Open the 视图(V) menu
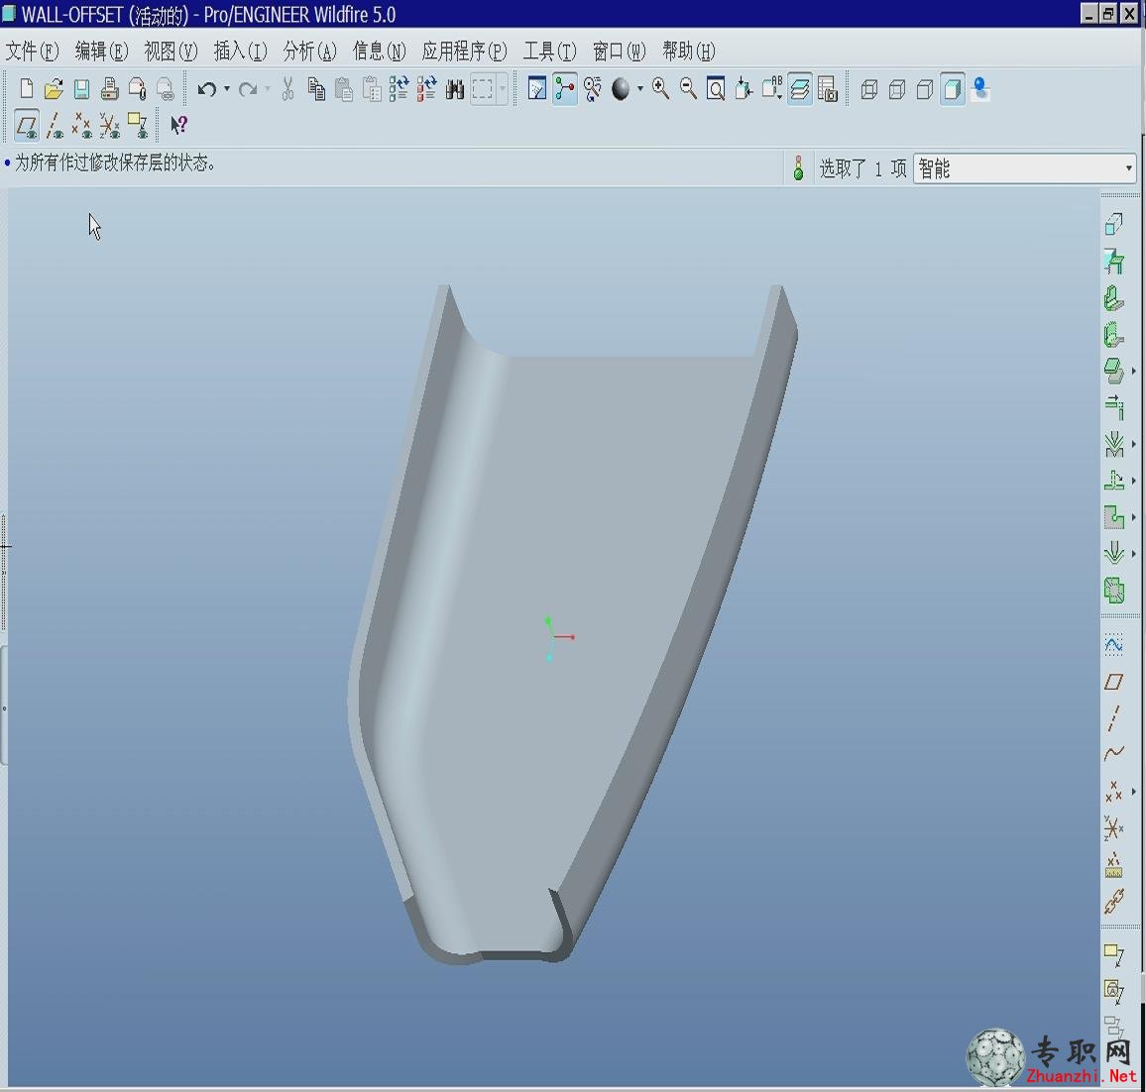Viewport: 1146px width, 1092px height. tap(172, 52)
